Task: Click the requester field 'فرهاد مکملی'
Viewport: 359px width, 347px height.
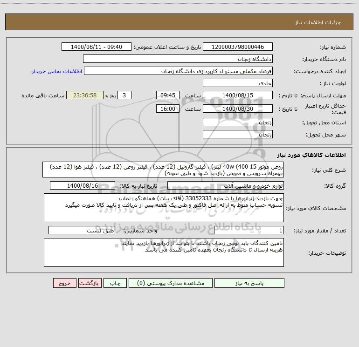Action: (178, 71)
